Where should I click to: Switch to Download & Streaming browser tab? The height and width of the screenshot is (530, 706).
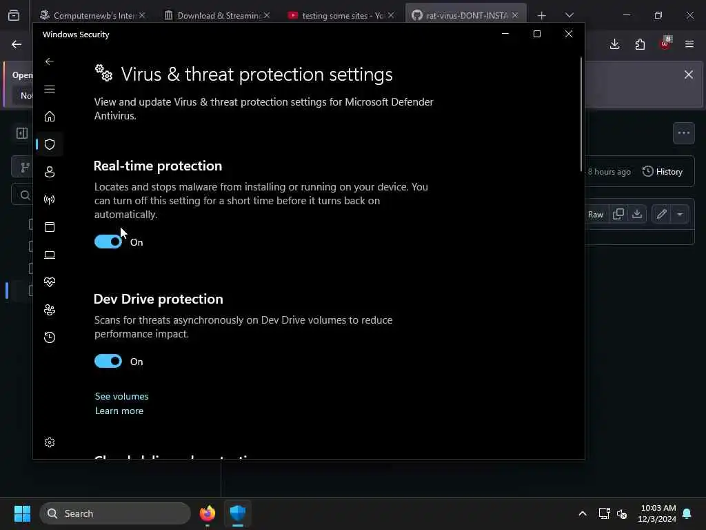pos(217,15)
